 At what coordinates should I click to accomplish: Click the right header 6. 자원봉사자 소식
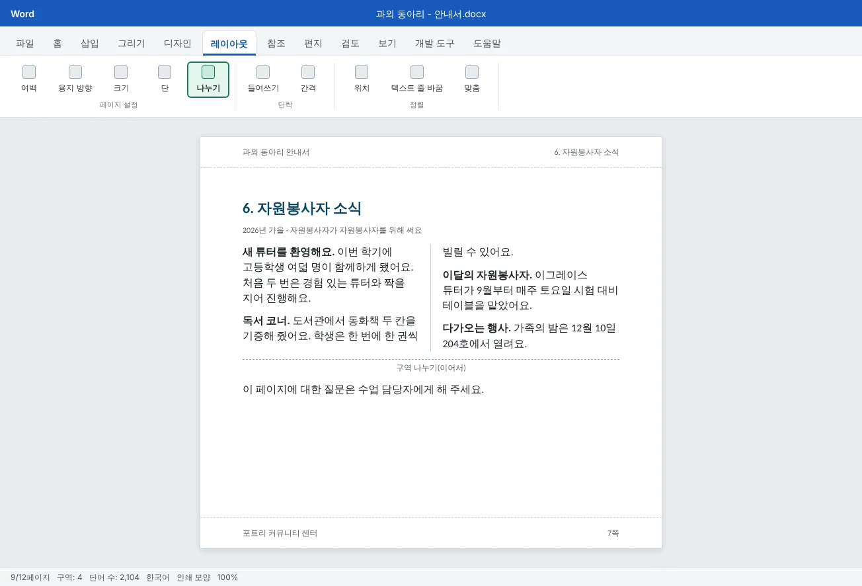click(x=586, y=152)
